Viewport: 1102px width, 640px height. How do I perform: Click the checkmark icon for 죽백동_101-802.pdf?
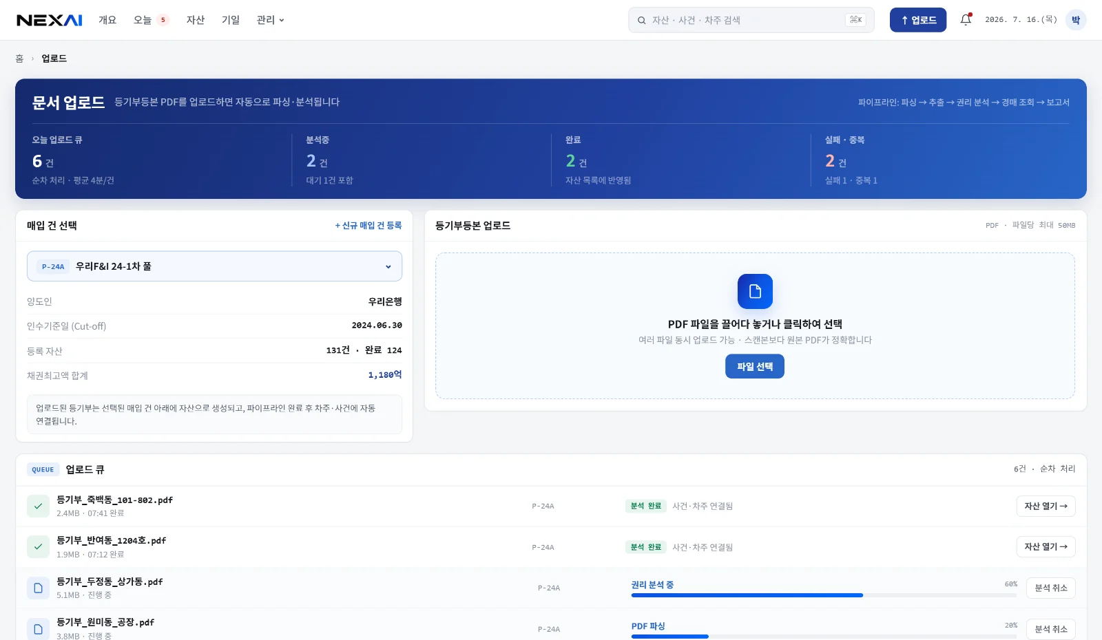38,506
